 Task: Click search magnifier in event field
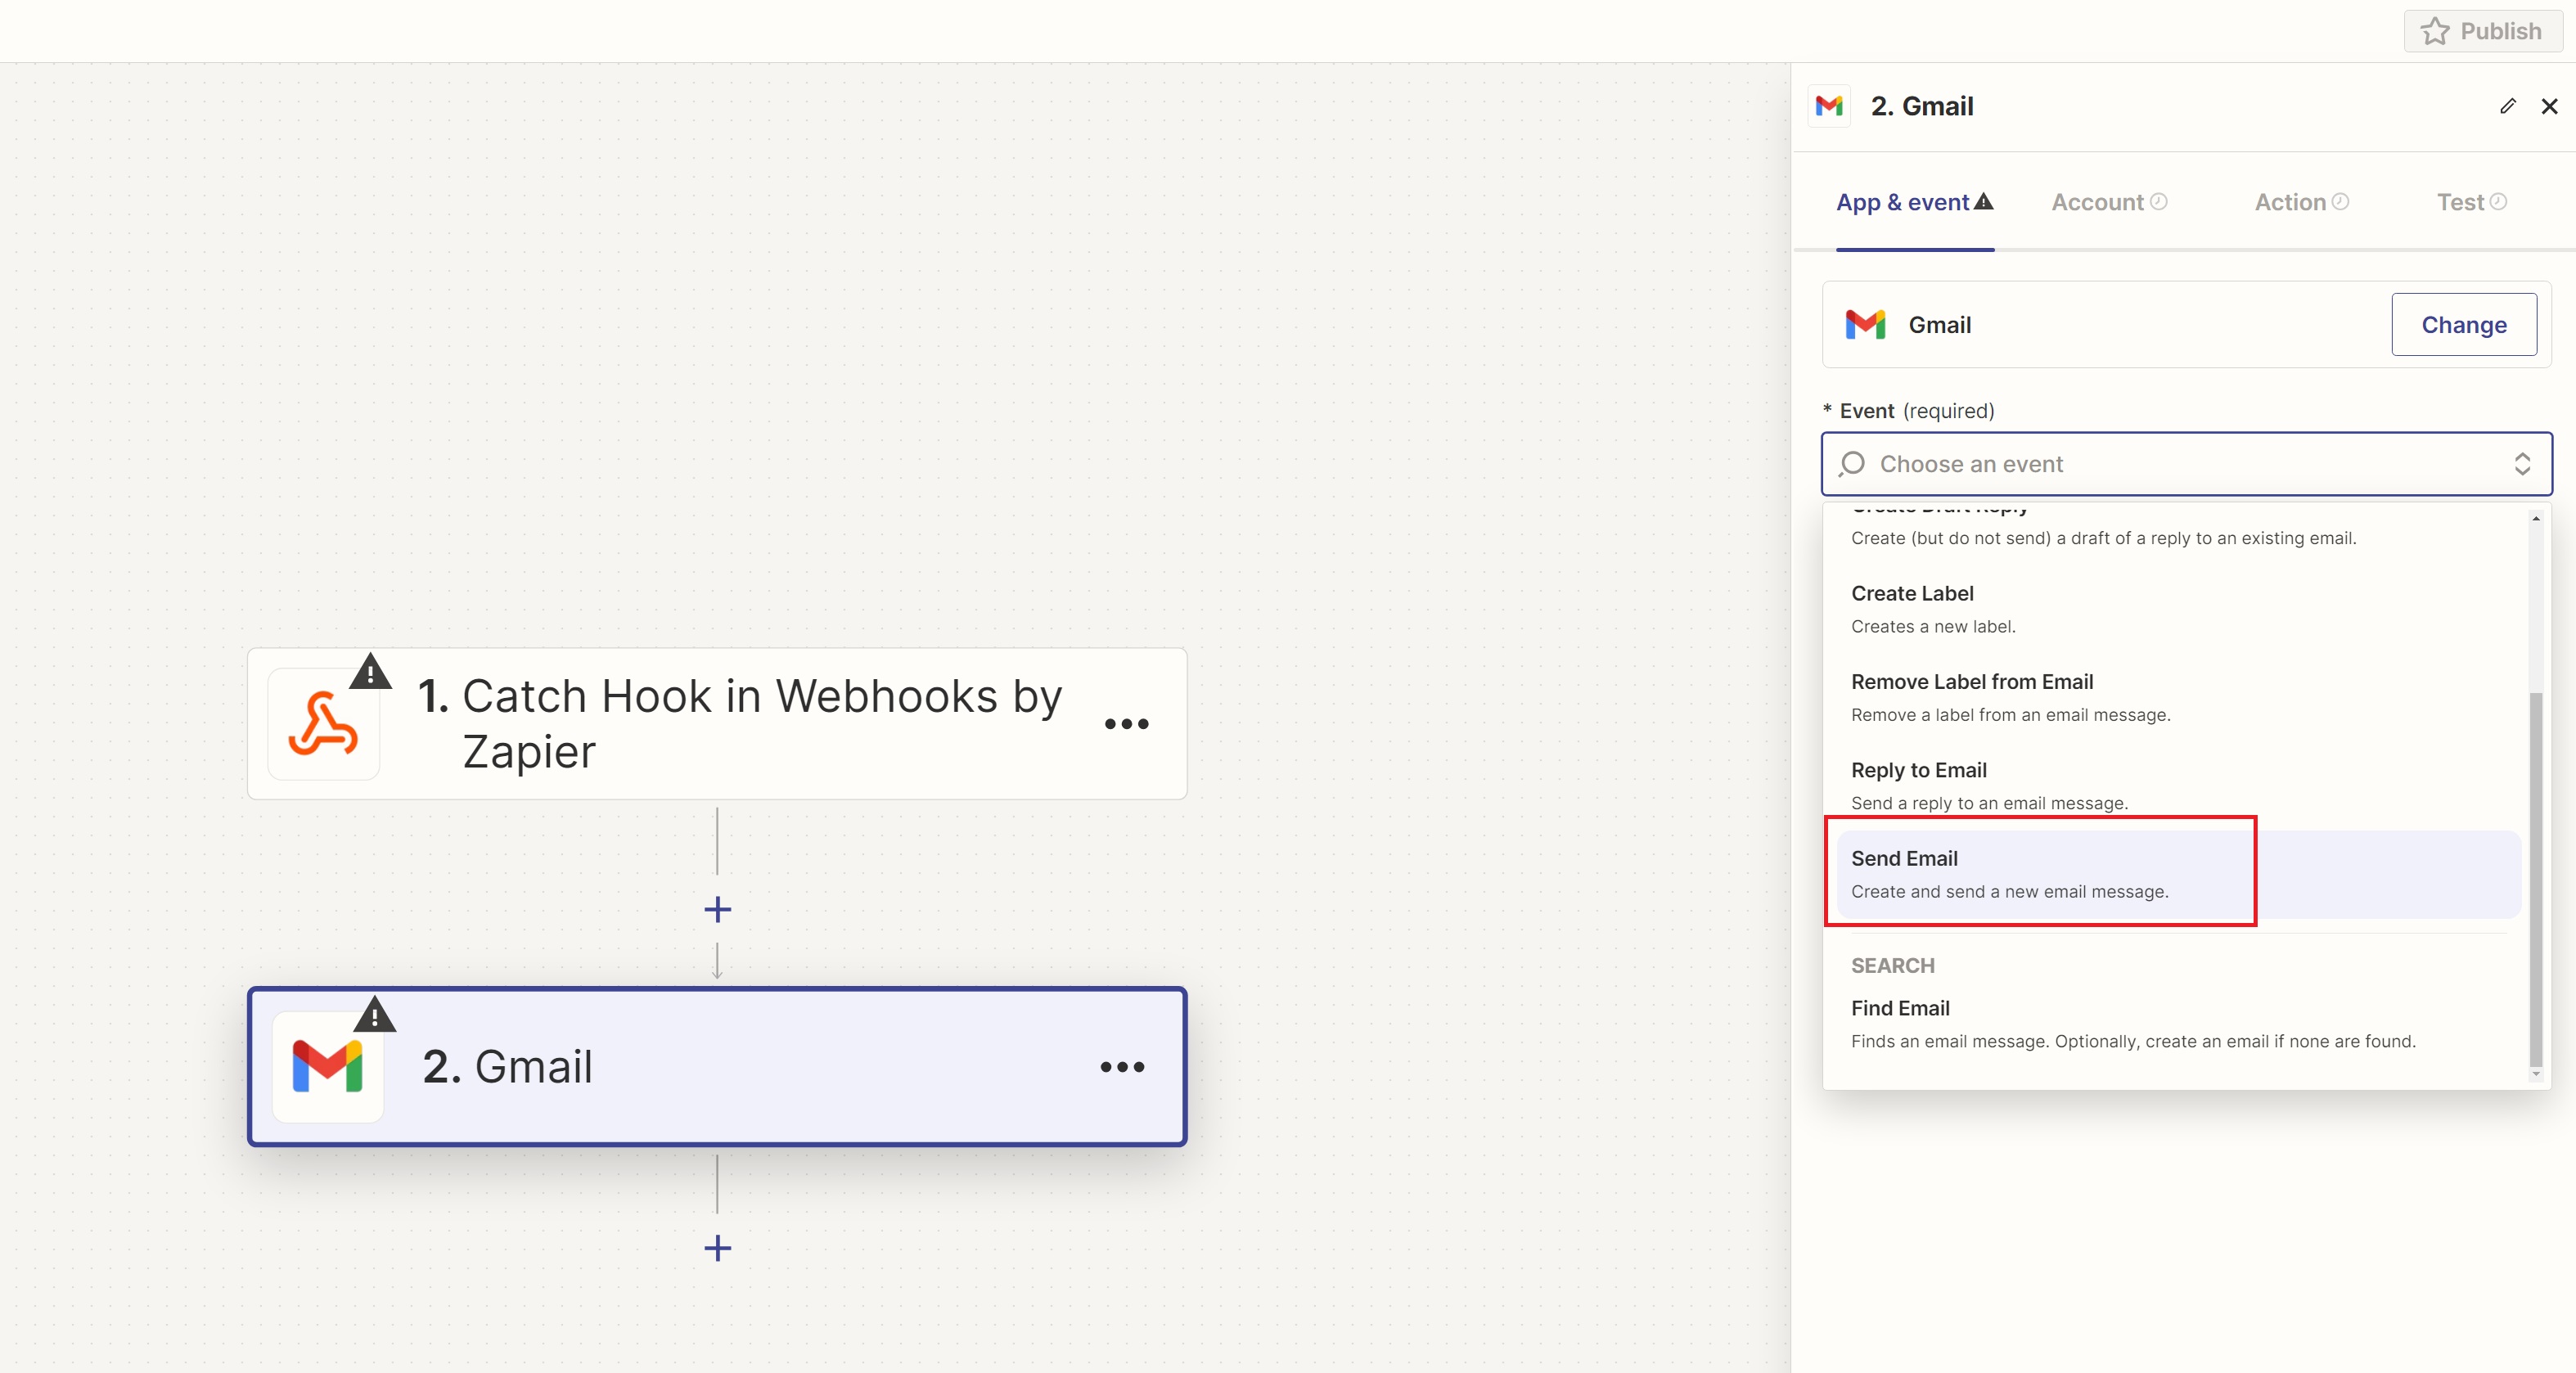point(1851,464)
